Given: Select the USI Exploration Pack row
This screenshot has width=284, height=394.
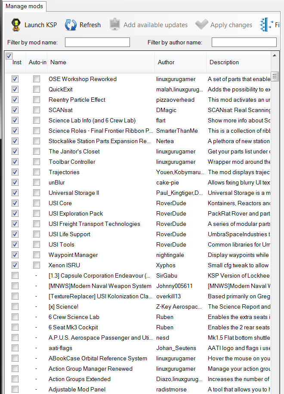Looking at the screenshot, I should [x=138, y=213].
